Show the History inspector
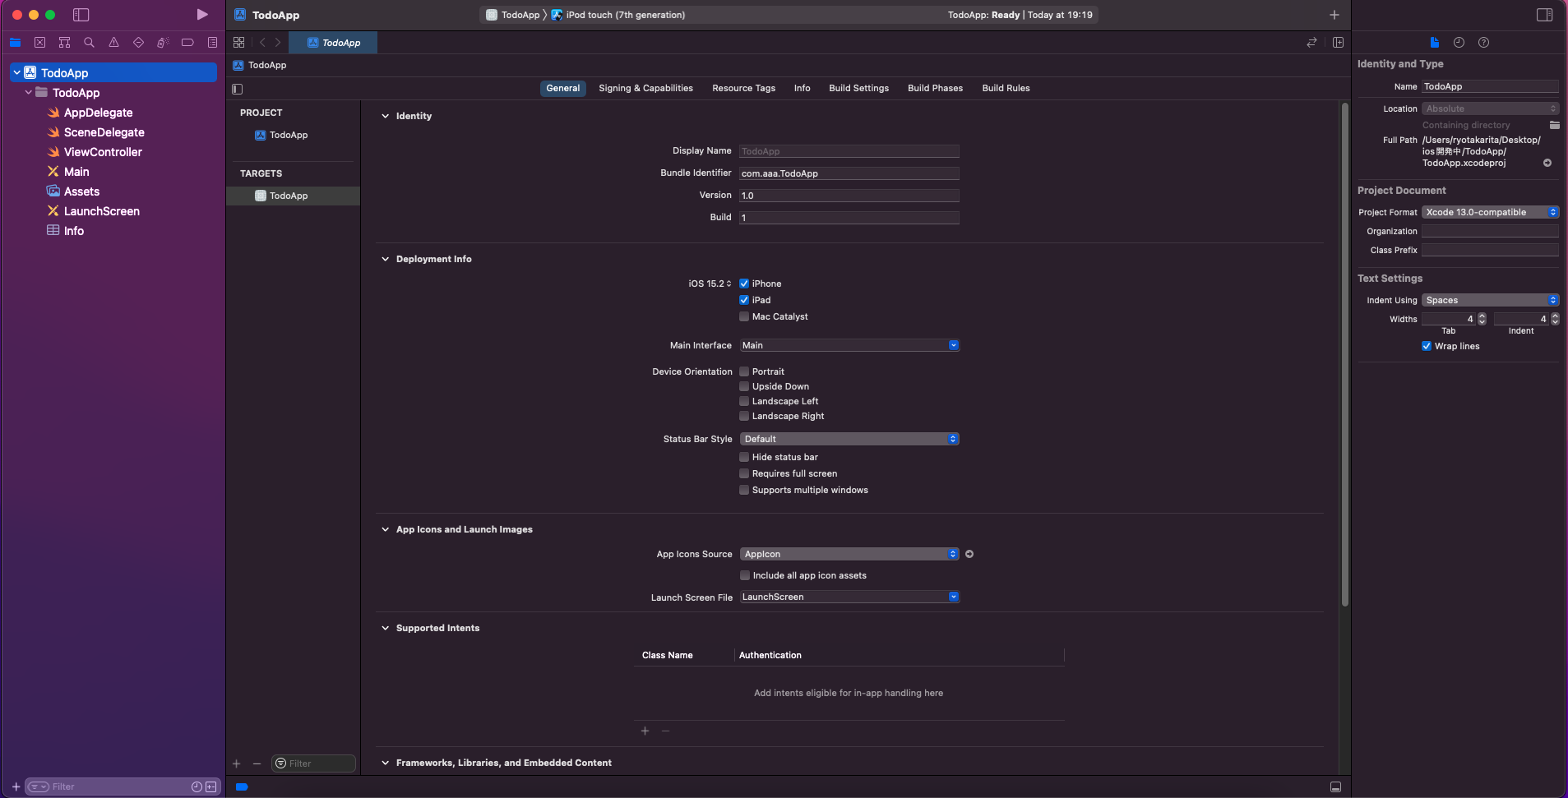 1459,42
